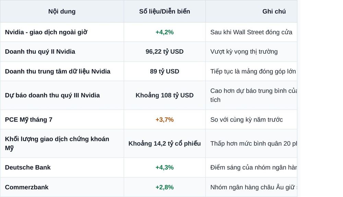Click the 89 tỷ USD value

pyautogui.click(x=165, y=71)
